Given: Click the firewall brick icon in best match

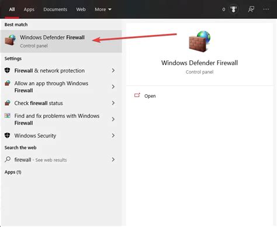Looking at the screenshot, I should 11,40.
